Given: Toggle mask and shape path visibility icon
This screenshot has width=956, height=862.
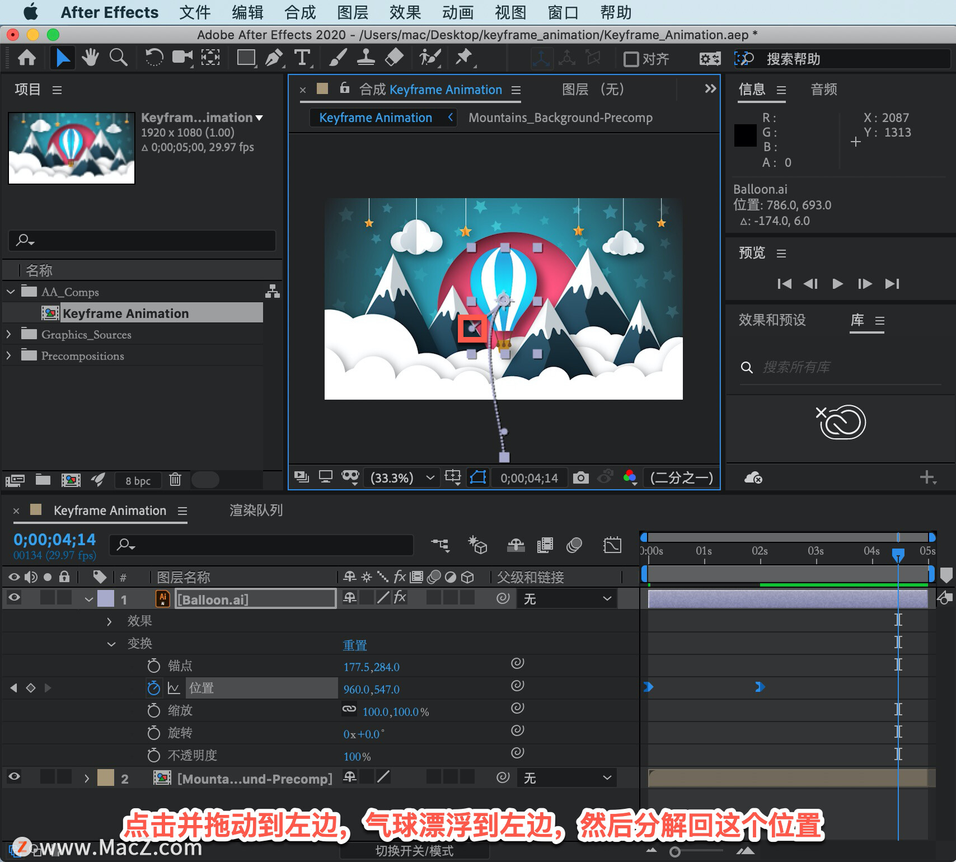Looking at the screenshot, I should [x=478, y=477].
